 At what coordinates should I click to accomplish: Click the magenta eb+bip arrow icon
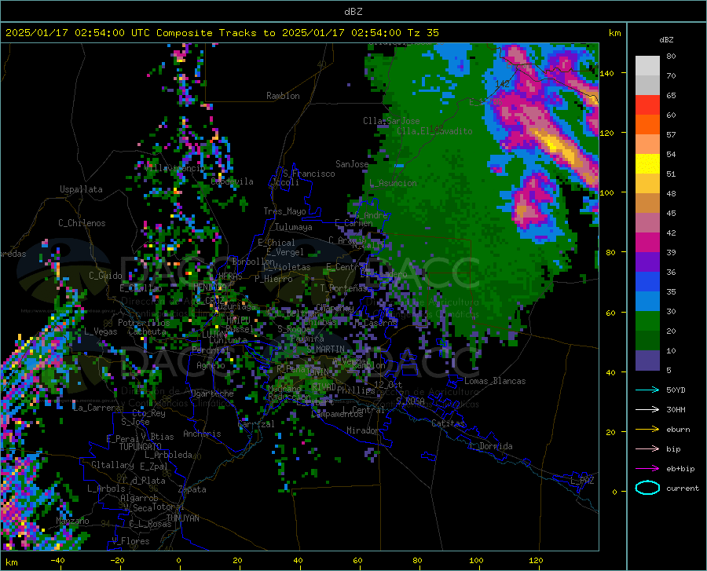(647, 469)
